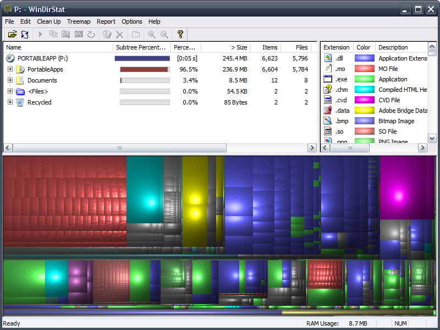
Task: Click the Delete to Recycle Bin icon
Action: [107, 34]
